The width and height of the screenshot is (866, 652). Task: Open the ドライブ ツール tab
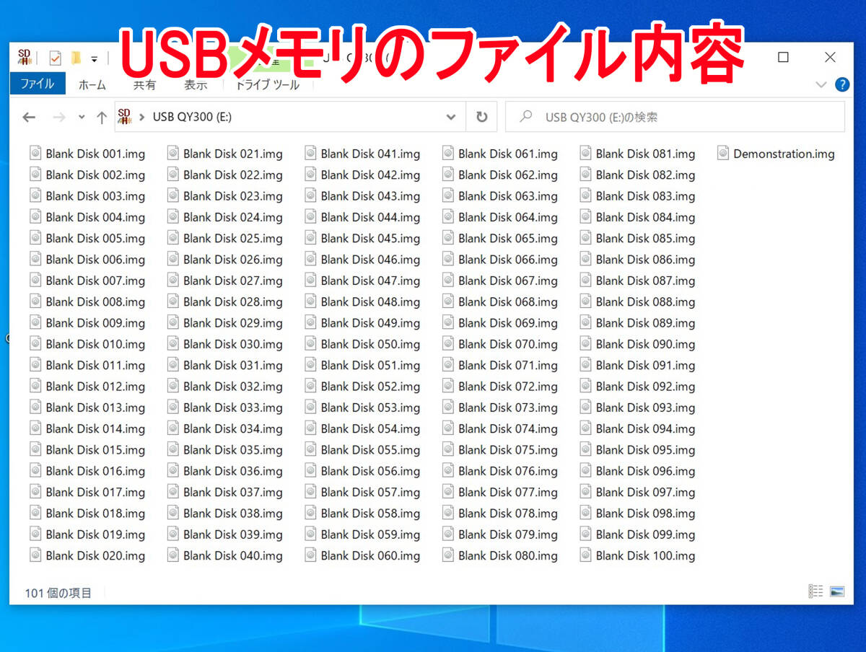[x=268, y=84]
